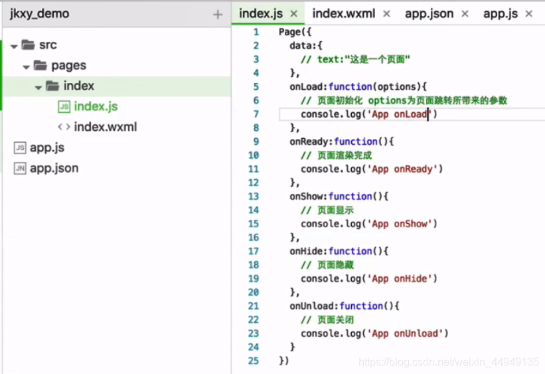Select the src folder label
Screen dimensions: 545x374
pyautogui.click(x=48, y=45)
